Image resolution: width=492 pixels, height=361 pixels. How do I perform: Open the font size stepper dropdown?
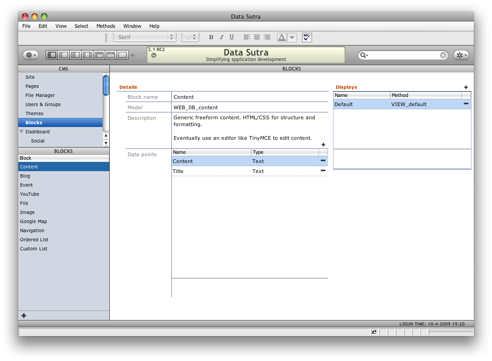pyautogui.click(x=190, y=37)
